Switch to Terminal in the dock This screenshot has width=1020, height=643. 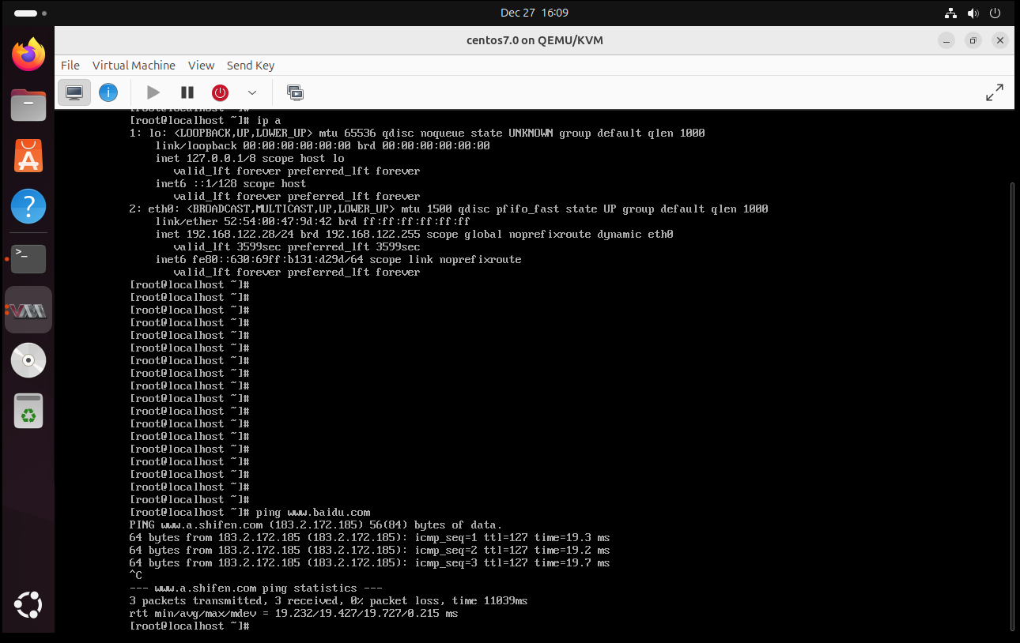pos(28,258)
